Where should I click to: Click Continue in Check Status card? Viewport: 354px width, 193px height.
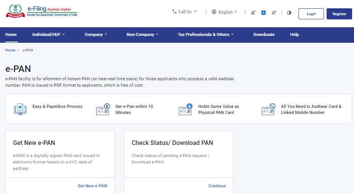click(x=217, y=186)
